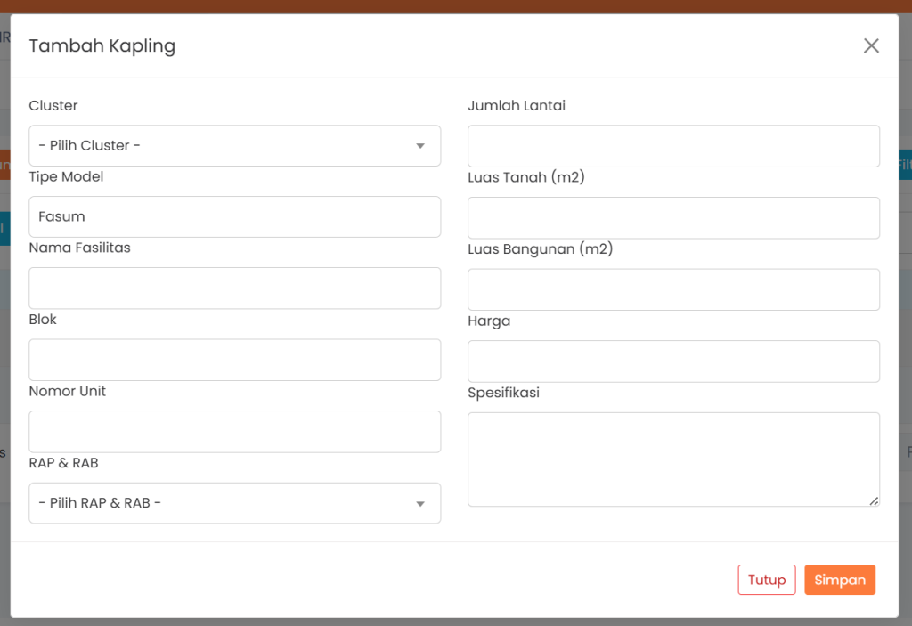This screenshot has width=912, height=626.
Task: Save the form with Simpan button
Action: click(839, 580)
